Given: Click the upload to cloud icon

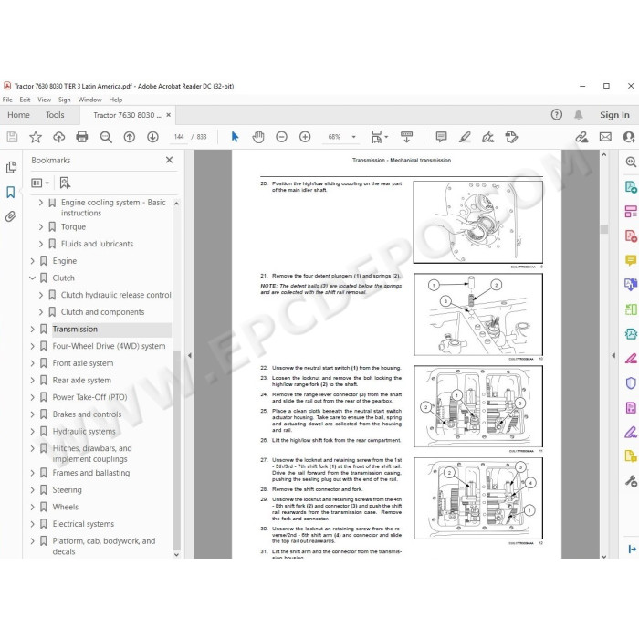Looking at the screenshot, I should point(59,137).
